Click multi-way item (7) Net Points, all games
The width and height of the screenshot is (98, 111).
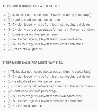(25, 106)
